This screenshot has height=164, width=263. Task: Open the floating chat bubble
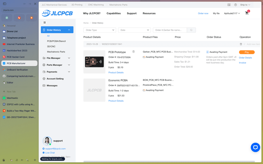pos(255,147)
